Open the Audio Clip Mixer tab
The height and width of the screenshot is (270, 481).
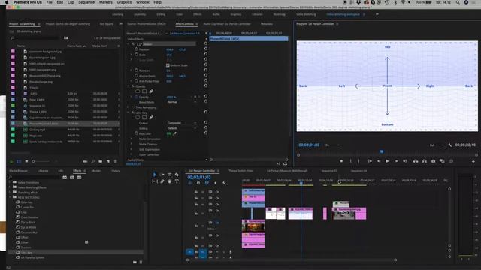tap(227, 24)
